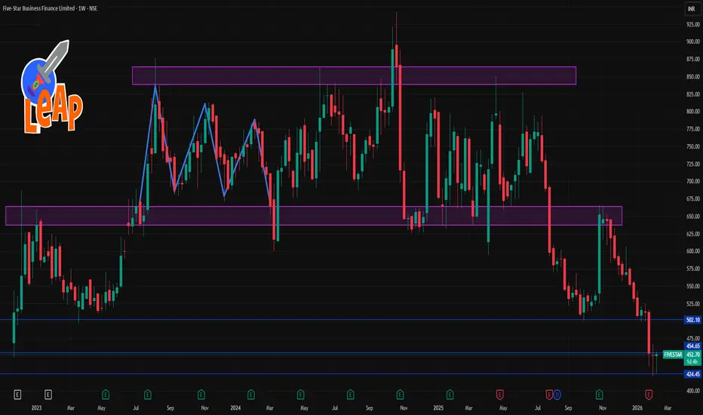The height and width of the screenshot is (415, 703).
Task: Select the lower purple support zone rectangle
Action: [313, 216]
